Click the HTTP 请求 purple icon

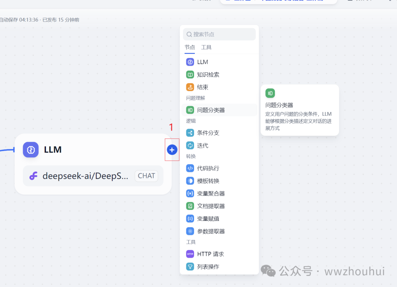coord(190,254)
